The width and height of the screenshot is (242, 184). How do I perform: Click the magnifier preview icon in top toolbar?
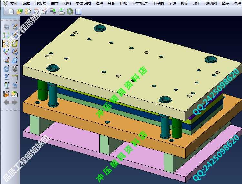[x=70, y=12]
